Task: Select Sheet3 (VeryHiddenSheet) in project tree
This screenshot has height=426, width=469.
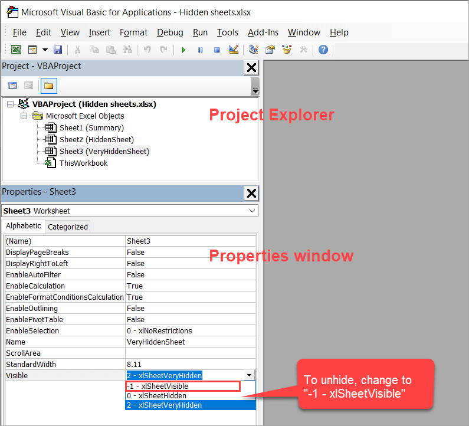Action: click(104, 152)
